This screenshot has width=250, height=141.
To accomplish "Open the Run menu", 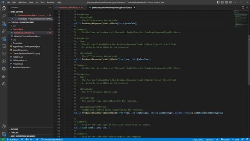I will coord(43,2).
